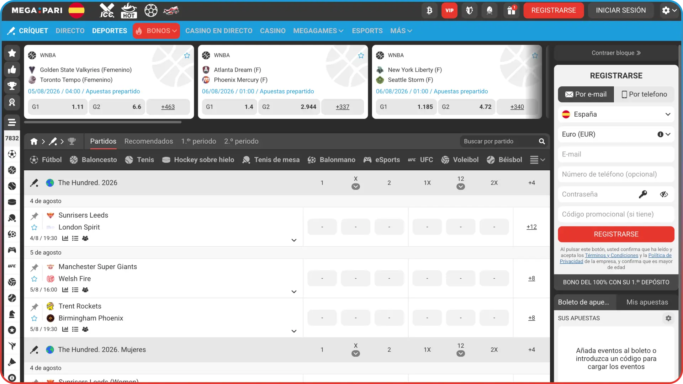Click the chess knight icon in sidebar
Image resolution: width=683 pixels, height=384 pixels.
12,314
